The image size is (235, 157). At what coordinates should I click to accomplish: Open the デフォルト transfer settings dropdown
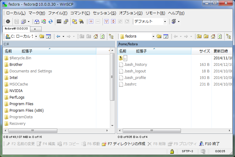click(165, 21)
